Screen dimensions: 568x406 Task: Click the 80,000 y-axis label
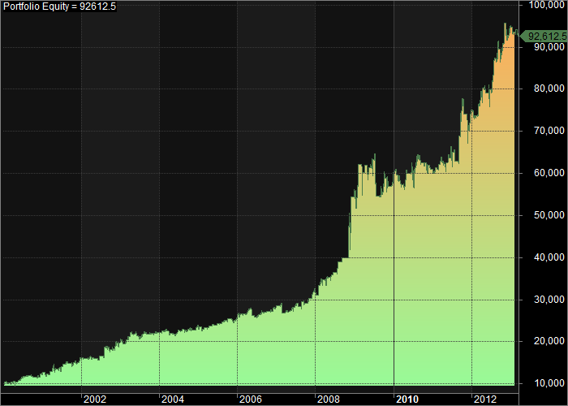point(549,89)
